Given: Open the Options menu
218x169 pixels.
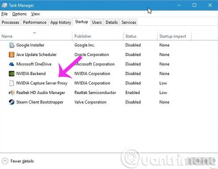Looking at the screenshot, I should click(19, 14).
